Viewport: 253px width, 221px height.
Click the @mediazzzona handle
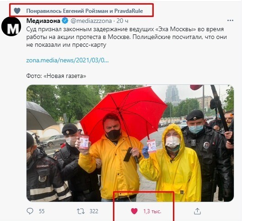coord(91,21)
